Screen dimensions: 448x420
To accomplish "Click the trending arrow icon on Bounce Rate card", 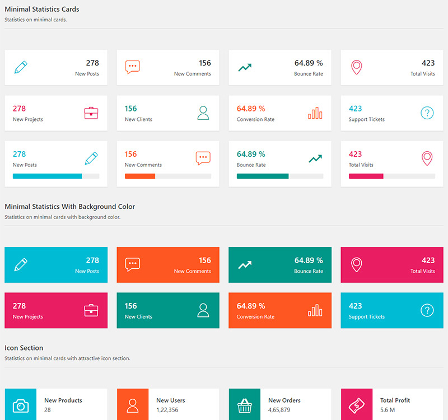I will pos(245,67).
